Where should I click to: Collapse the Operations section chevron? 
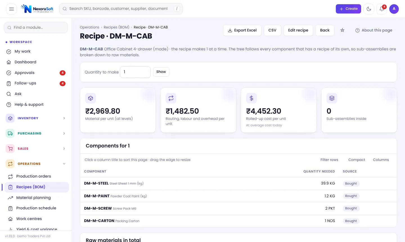(x=64, y=164)
